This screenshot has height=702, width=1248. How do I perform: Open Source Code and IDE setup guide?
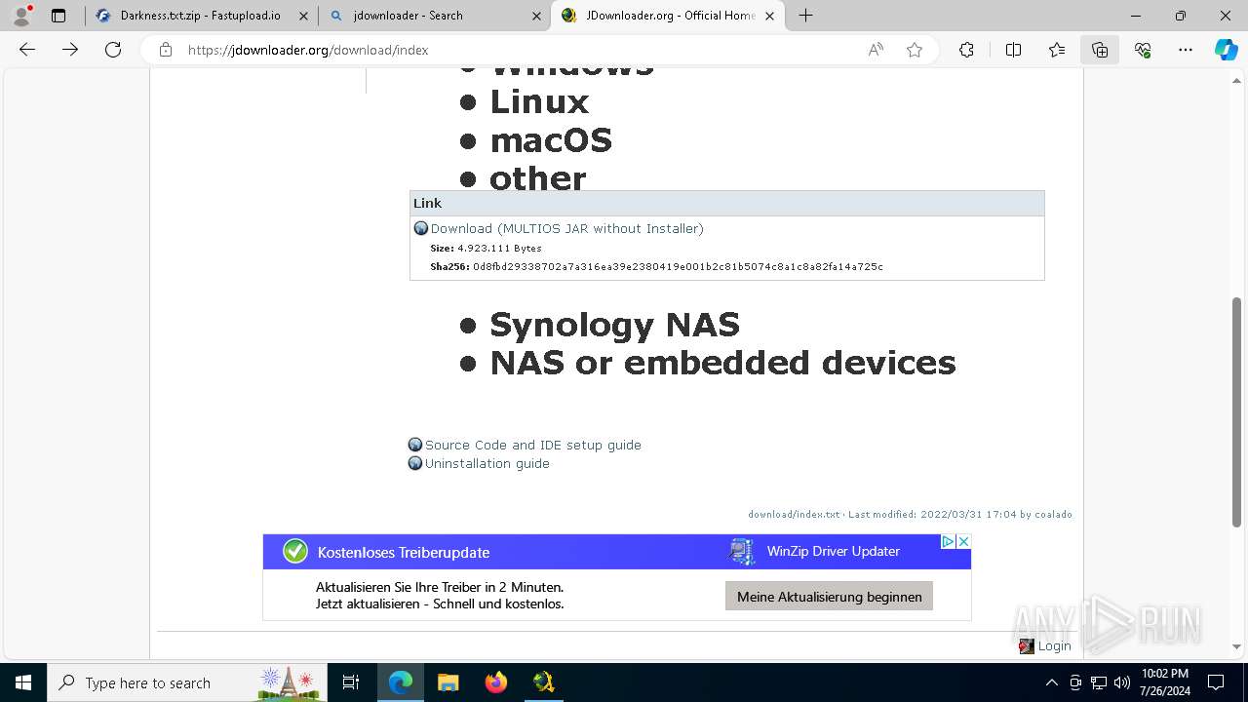click(x=533, y=445)
